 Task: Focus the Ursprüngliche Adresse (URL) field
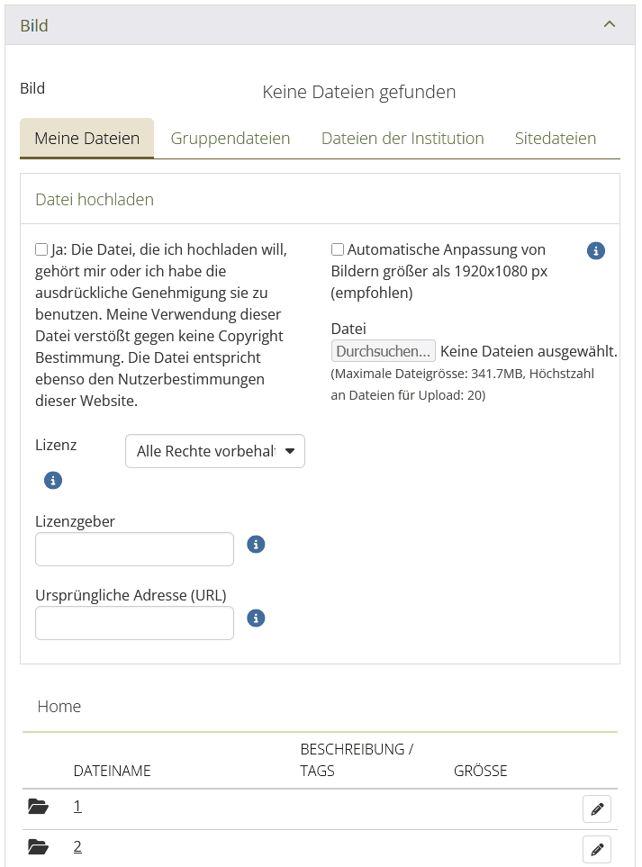point(134,623)
